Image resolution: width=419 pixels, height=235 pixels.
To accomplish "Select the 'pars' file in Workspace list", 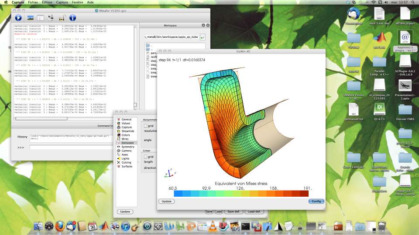I will click(151, 53).
